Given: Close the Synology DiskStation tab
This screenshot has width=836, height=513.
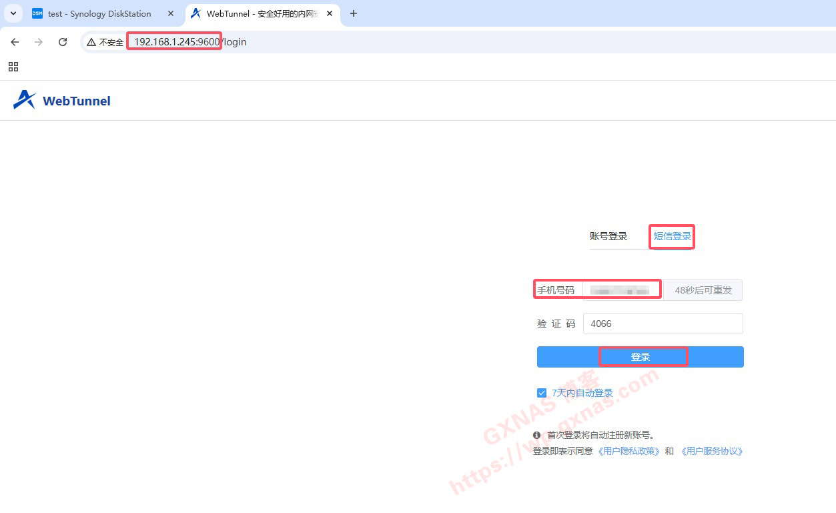Looking at the screenshot, I should coord(171,13).
